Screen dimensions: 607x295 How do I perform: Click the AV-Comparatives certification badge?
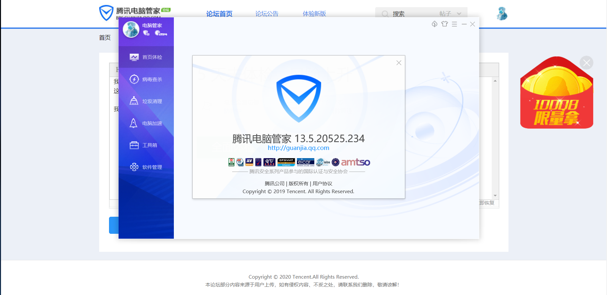pos(249,162)
